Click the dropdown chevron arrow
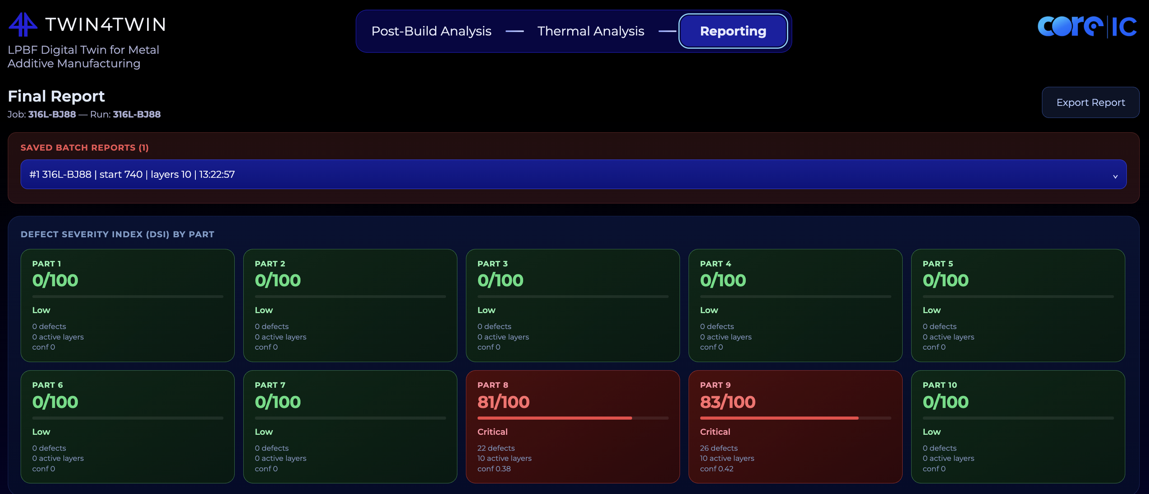Screen dimensions: 1149x494 click(x=1115, y=177)
